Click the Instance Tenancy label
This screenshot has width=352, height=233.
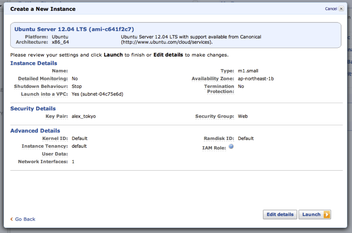point(45,146)
